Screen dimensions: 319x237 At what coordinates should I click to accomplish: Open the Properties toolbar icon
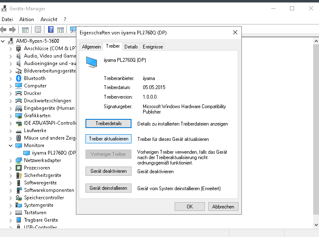click(38, 30)
